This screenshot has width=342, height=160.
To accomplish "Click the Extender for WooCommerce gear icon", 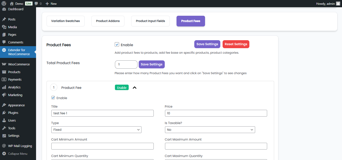I will pyautogui.click(x=4, y=50).
